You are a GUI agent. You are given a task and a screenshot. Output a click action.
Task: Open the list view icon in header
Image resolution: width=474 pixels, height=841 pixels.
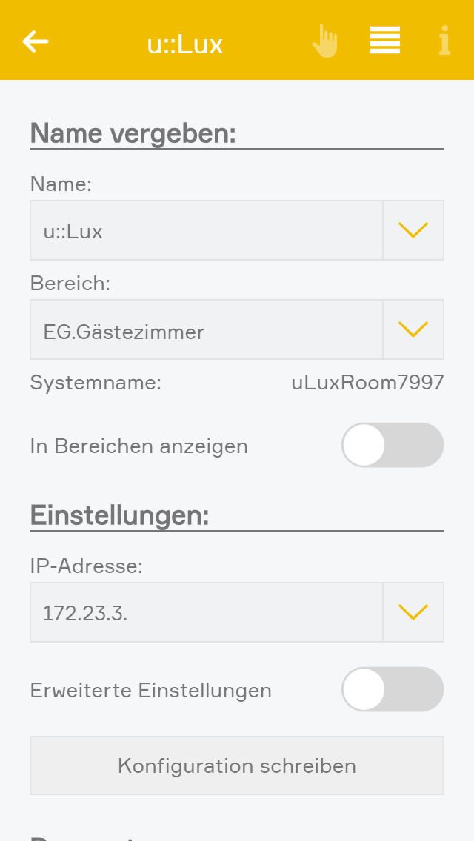(385, 40)
